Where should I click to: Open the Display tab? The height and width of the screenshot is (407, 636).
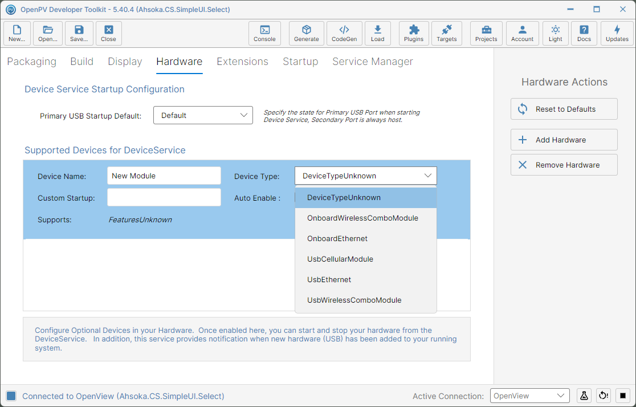125,62
